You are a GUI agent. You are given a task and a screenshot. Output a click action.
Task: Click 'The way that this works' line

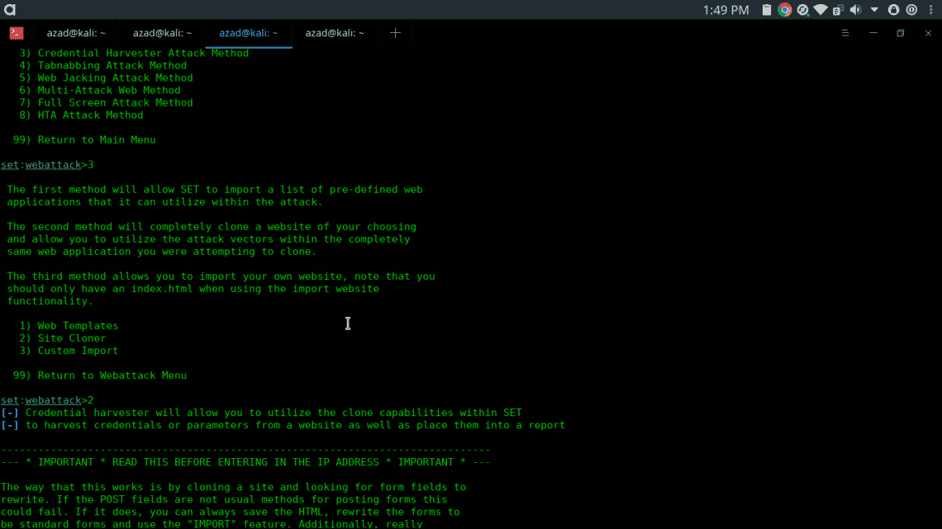pos(233,487)
